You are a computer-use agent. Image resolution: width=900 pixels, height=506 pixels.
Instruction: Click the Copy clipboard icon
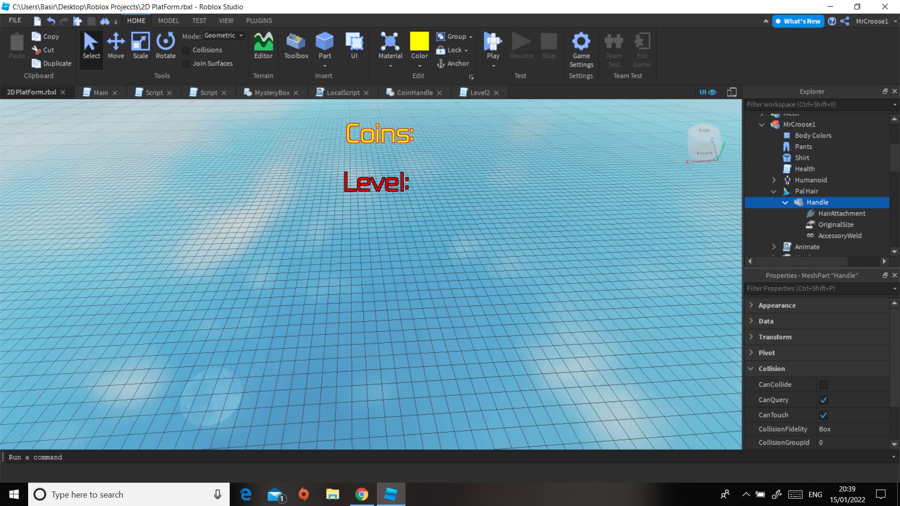pyautogui.click(x=36, y=37)
